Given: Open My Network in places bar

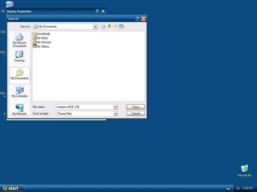Looking at the screenshot, I should pyautogui.click(x=20, y=109).
